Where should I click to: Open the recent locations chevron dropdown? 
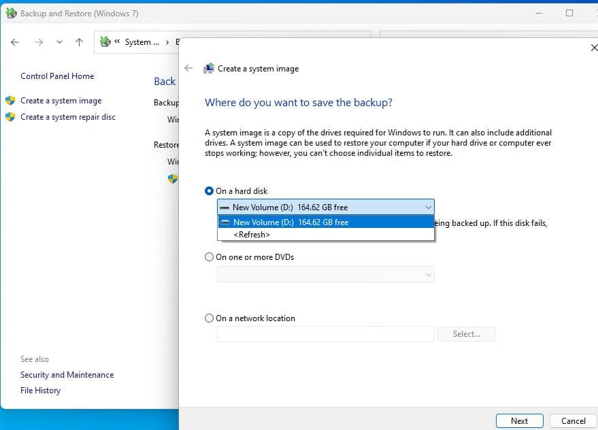[x=59, y=42]
